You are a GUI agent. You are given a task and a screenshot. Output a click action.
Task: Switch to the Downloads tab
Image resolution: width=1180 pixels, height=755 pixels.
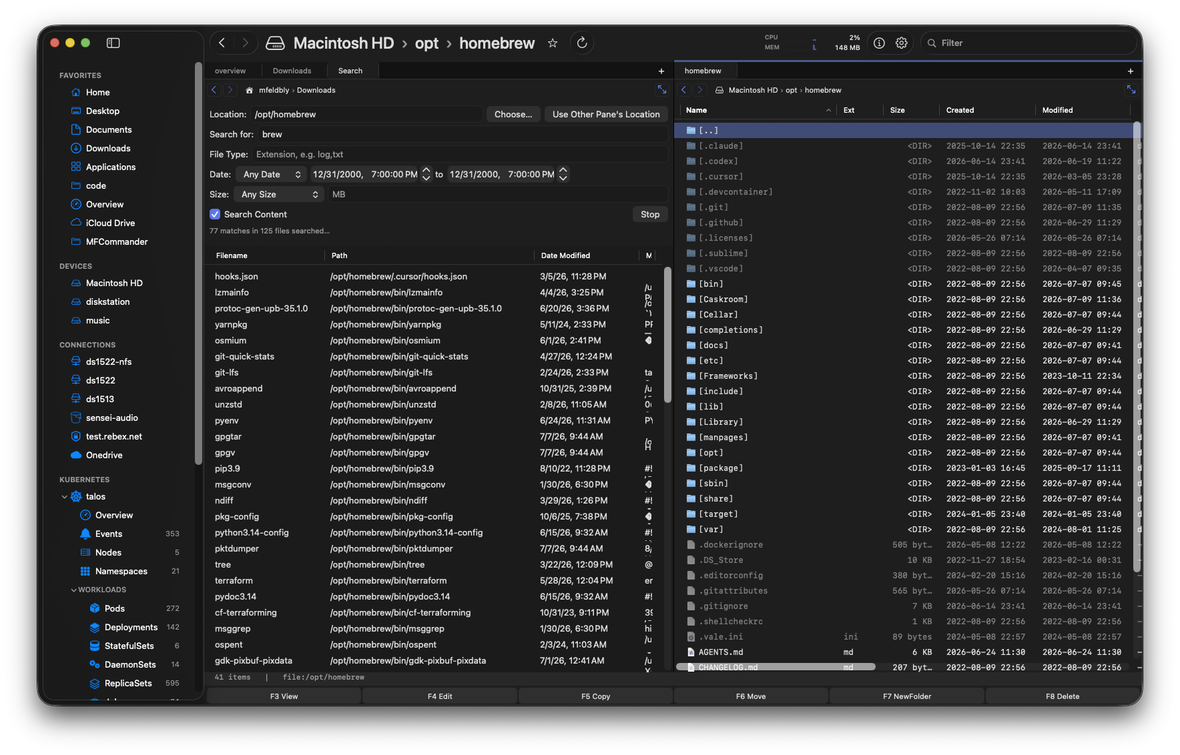click(292, 71)
